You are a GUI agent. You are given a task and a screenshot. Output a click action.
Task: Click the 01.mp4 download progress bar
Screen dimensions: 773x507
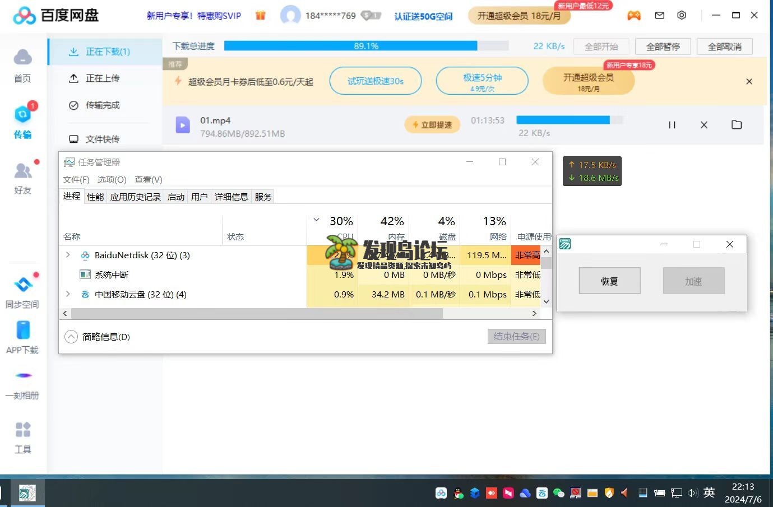click(x=570, y=120)
